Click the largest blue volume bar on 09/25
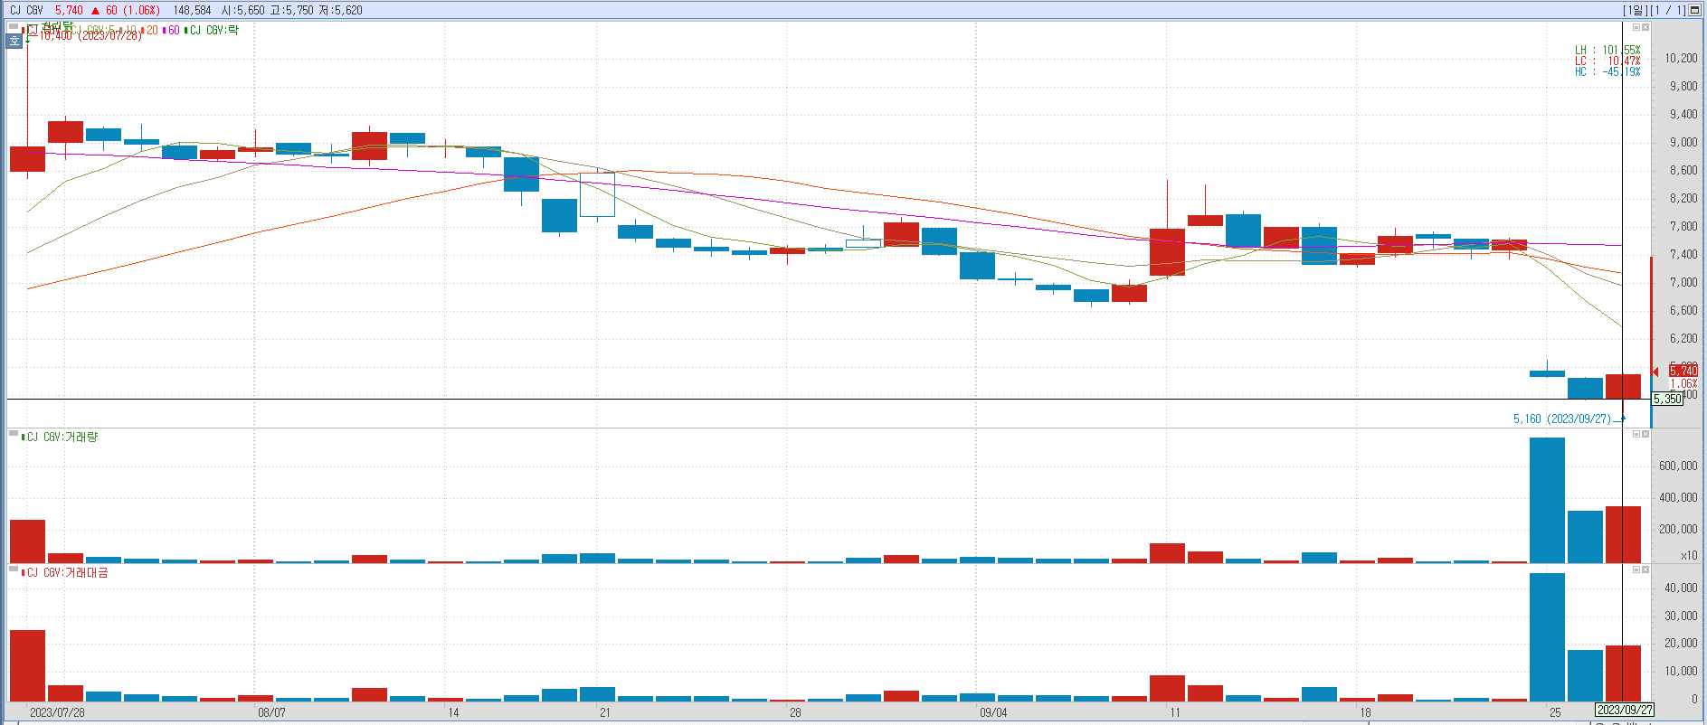This screenshot has width=1707, height=725. pyautogui.click(x=1547, y=500)
